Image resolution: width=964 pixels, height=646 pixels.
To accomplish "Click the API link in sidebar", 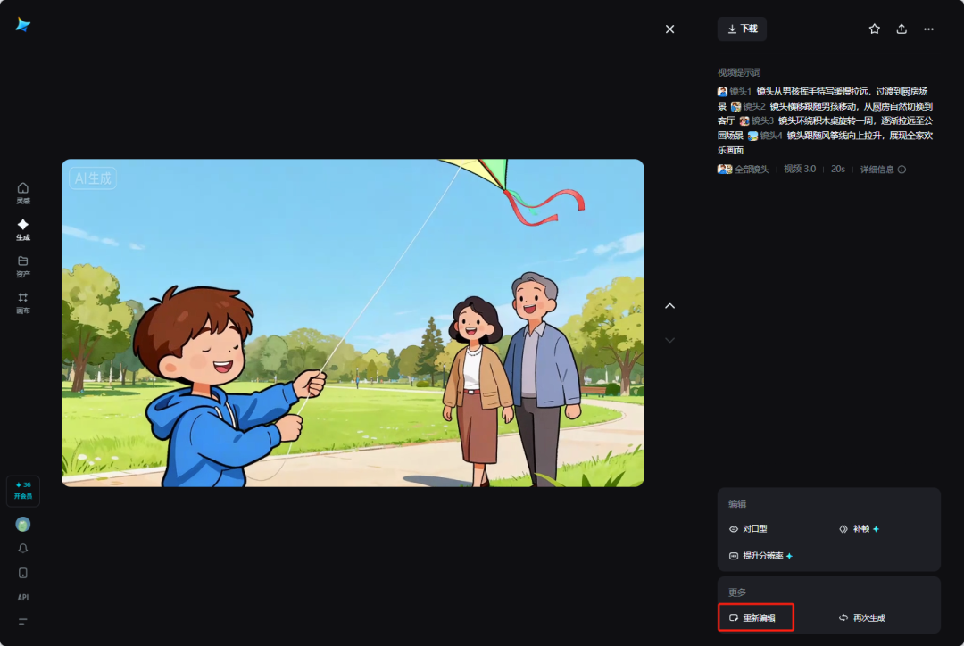I will [23, 597].
